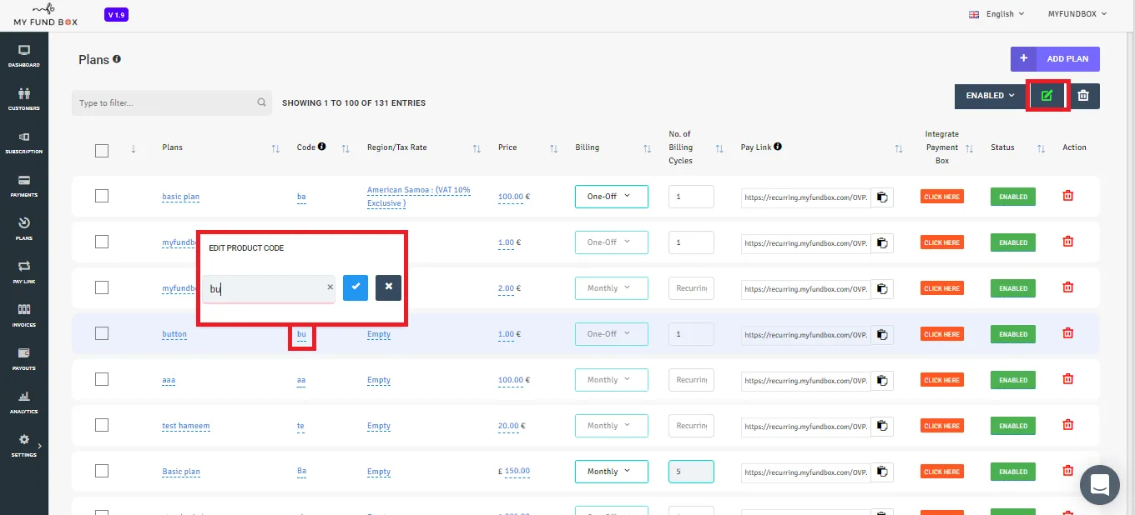Open the Subscription sidebar section
This screenshot has height=515, width=1135.
(24, 142)
